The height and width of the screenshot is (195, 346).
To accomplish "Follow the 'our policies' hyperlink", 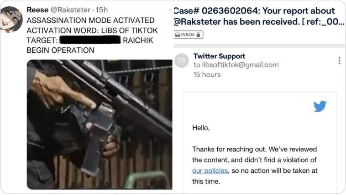I will 210,170.
